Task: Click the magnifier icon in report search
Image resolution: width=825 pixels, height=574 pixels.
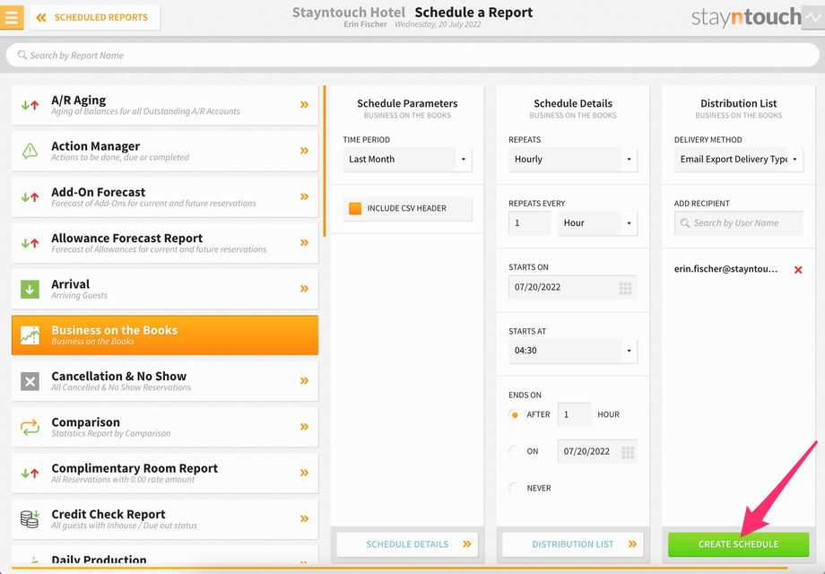Action: pos(22,55)
